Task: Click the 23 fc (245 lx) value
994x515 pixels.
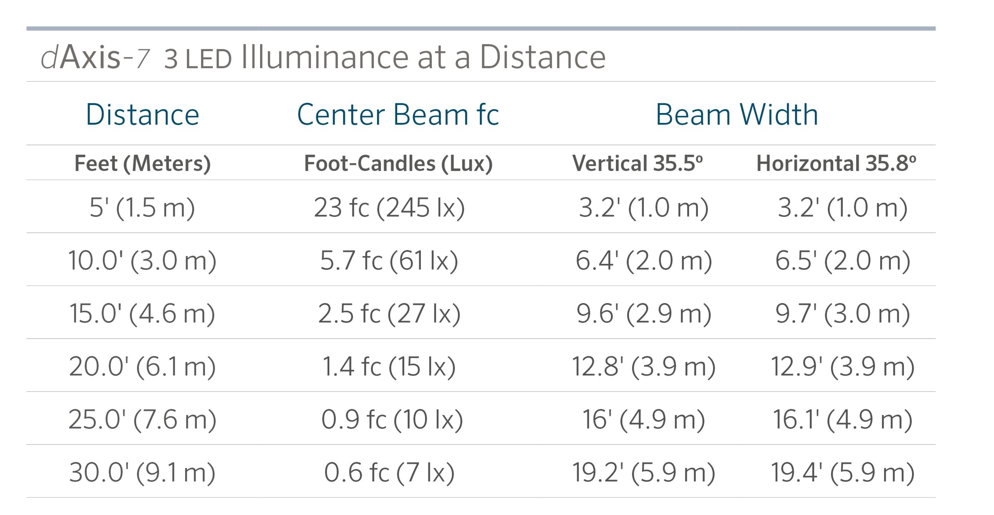Action: 389,208
